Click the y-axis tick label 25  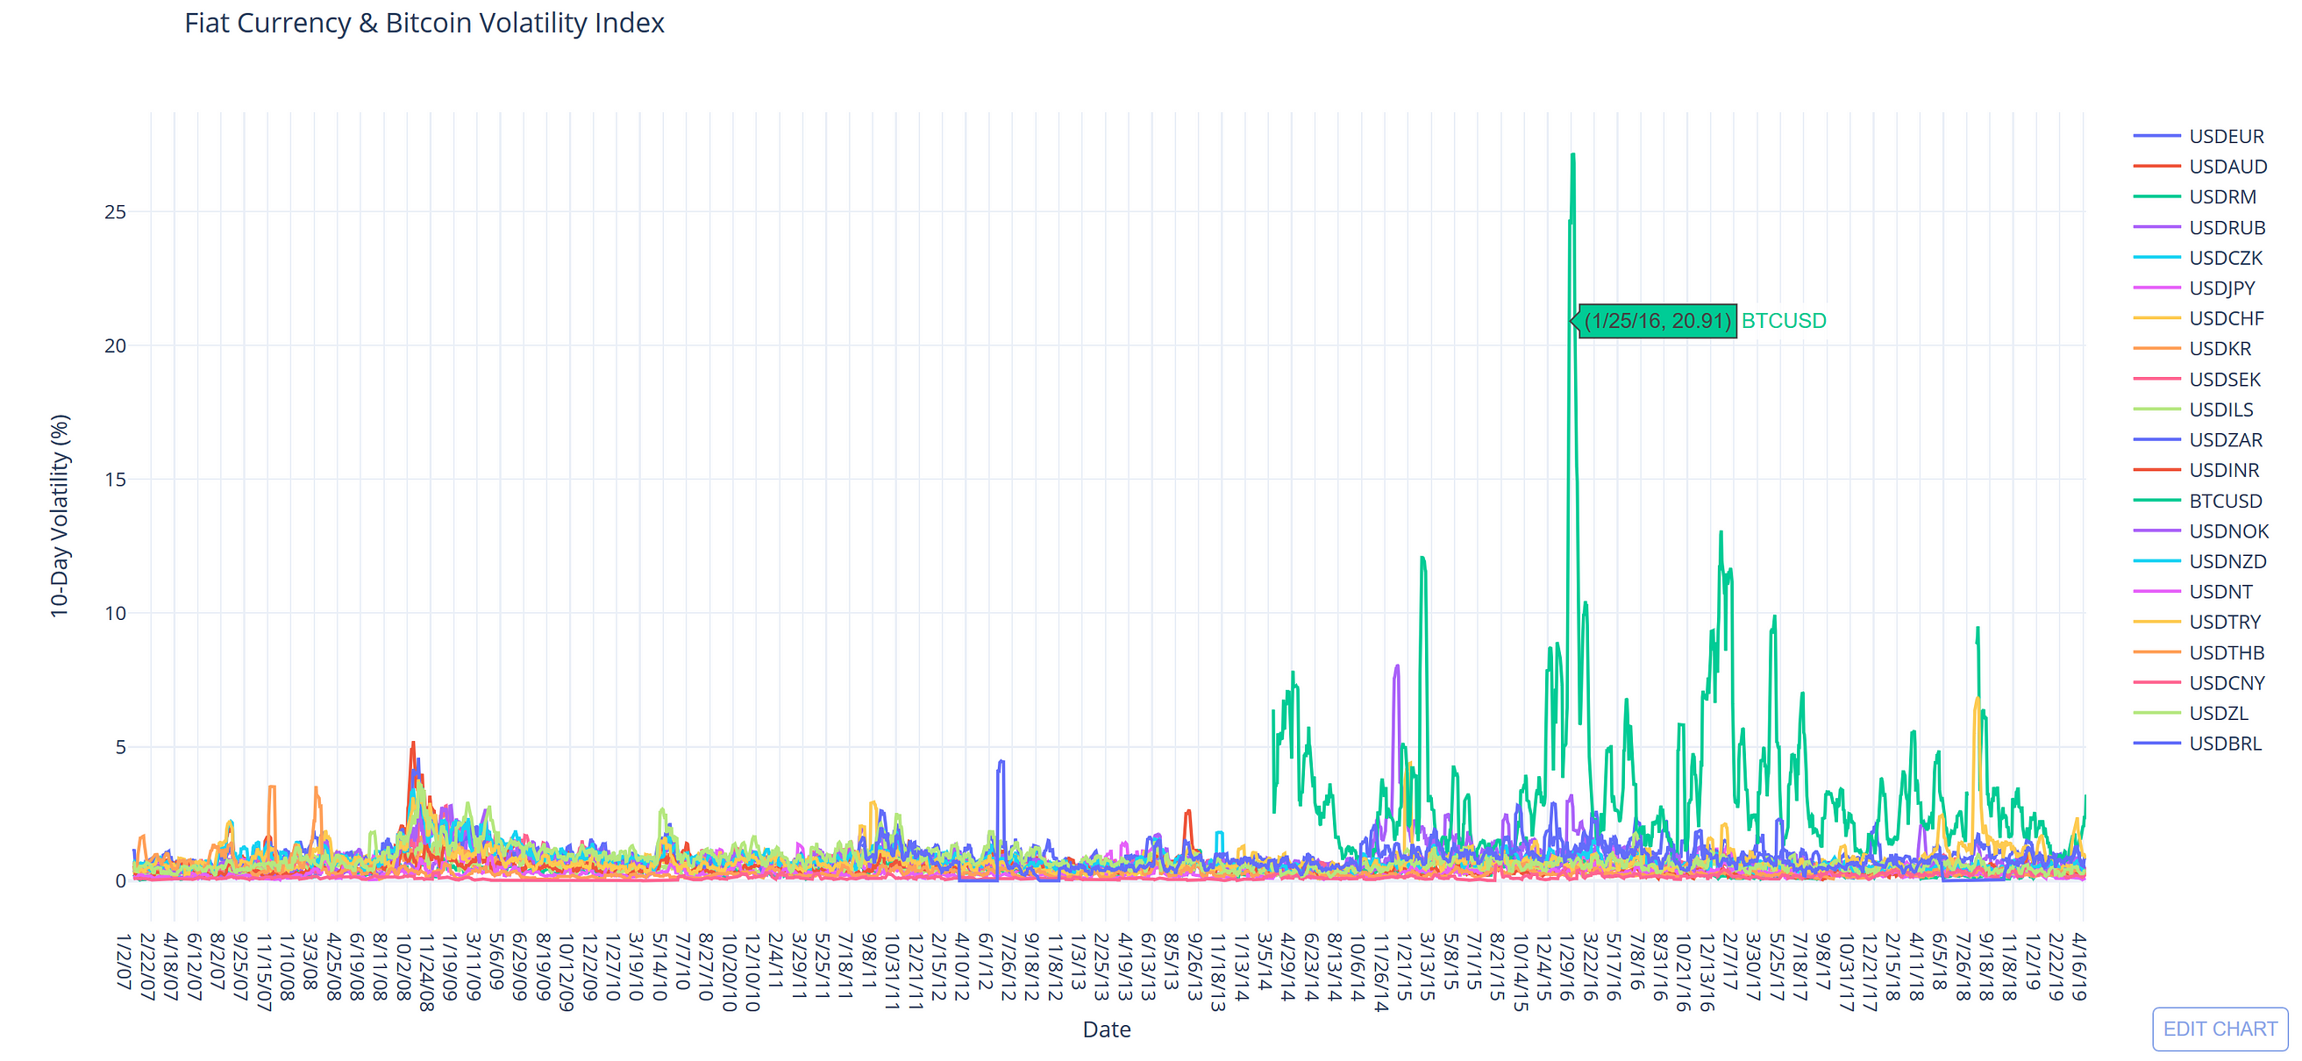115,212
